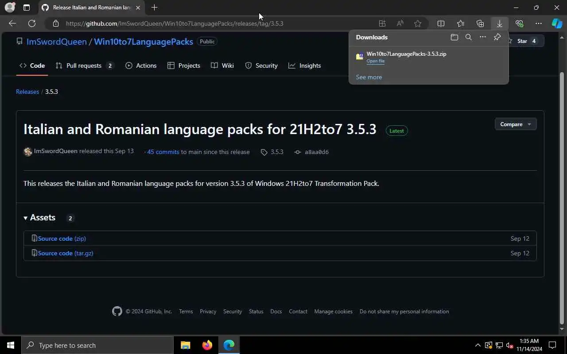Go to Releases breadcrumb link
This screenshot has height=354, width=567.
27,92
